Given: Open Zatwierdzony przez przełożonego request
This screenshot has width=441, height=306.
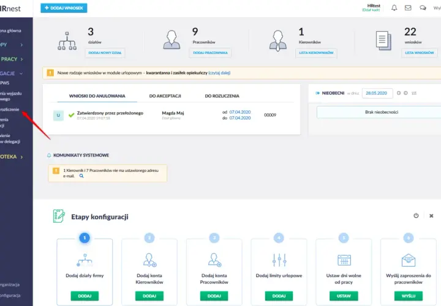Looking at the screenshot, I should [110, 113].
